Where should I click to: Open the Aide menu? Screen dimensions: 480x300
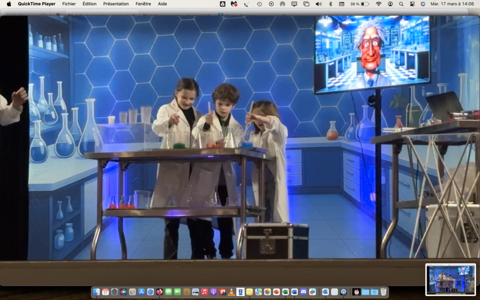(x=162, y=4)
